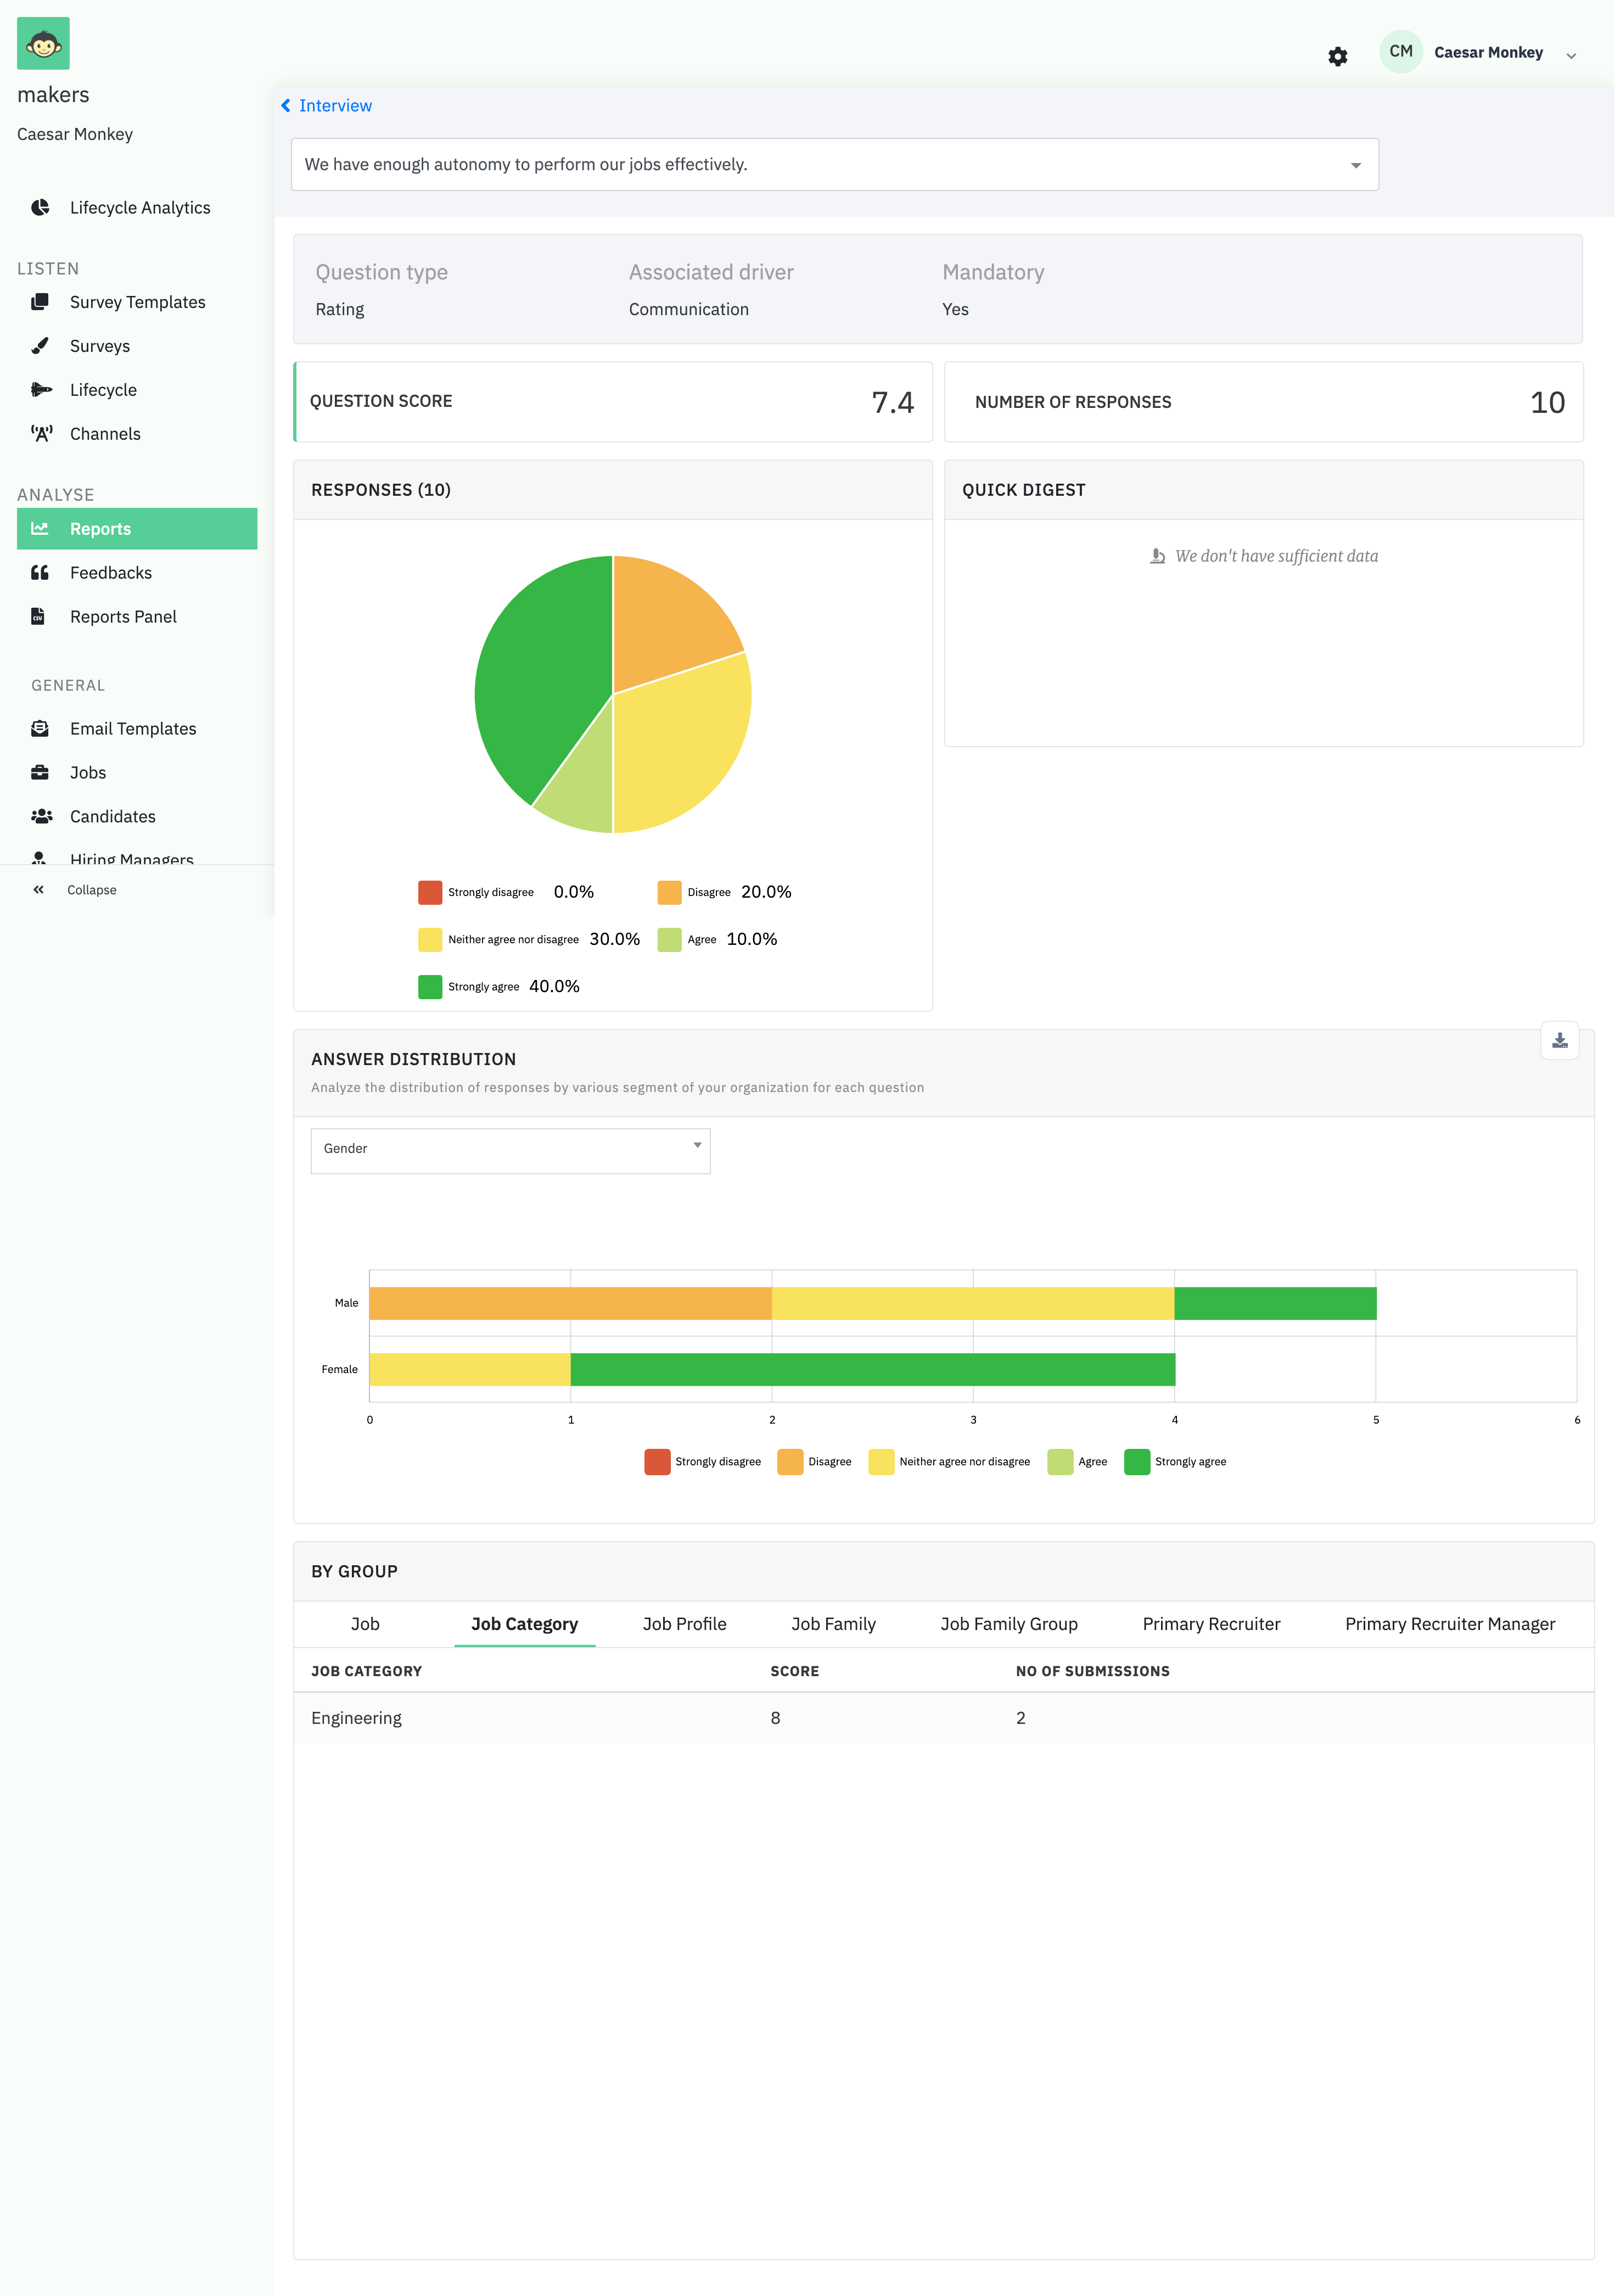Click the orange segment of the Male bar

[570, 1303]
